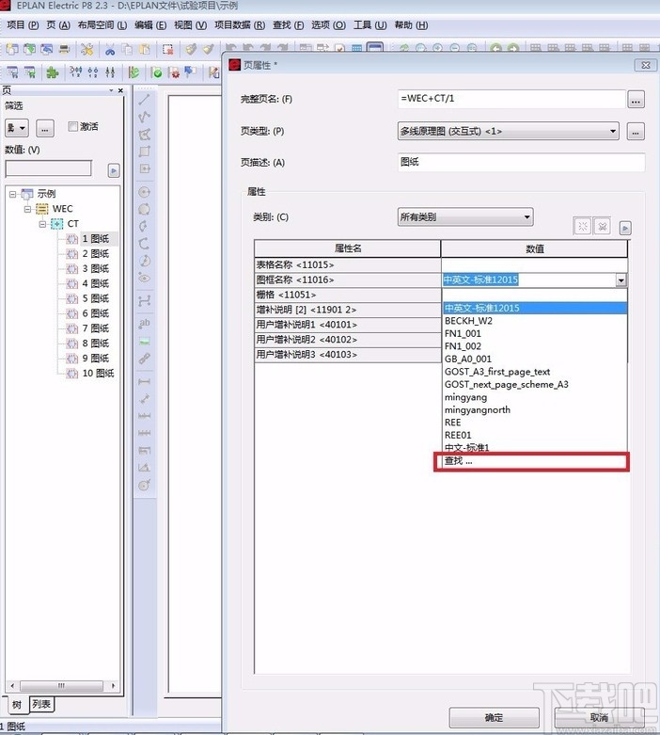
Task: Close the 页属性 dialog
Action: [x=645, y=65]
